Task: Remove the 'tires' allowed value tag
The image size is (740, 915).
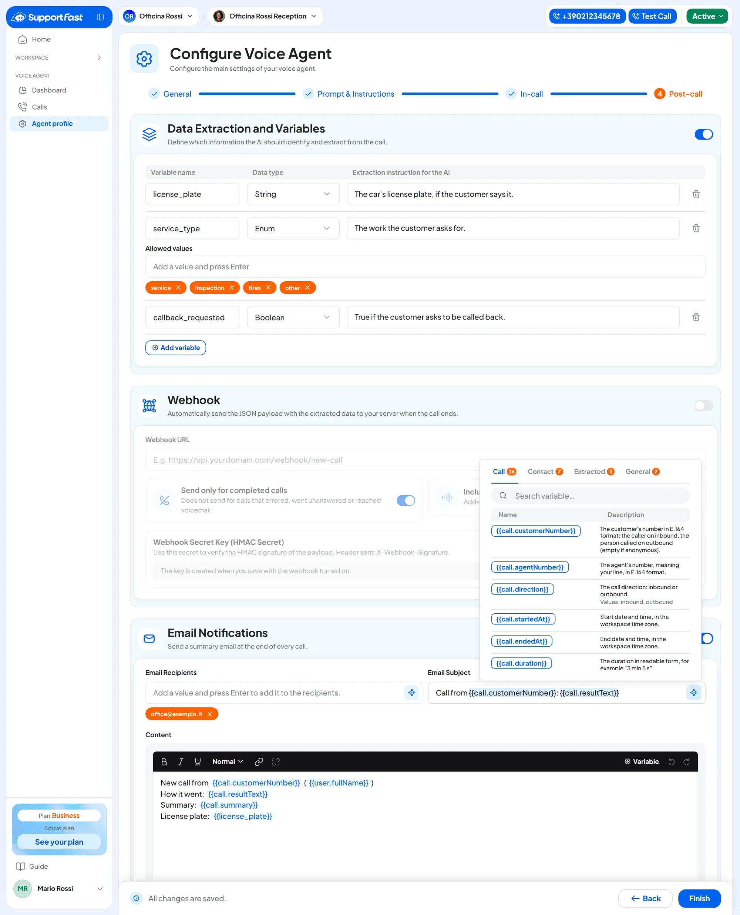Action: (x=268, y=288)
